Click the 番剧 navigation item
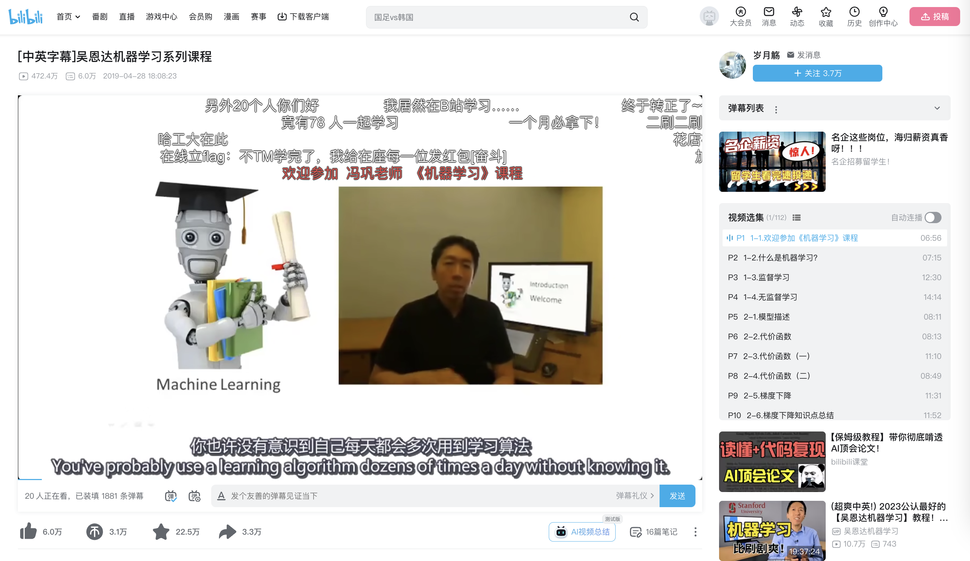Image resolution: width=970 pixels, height=561 pixels. (x=99, y=17)
